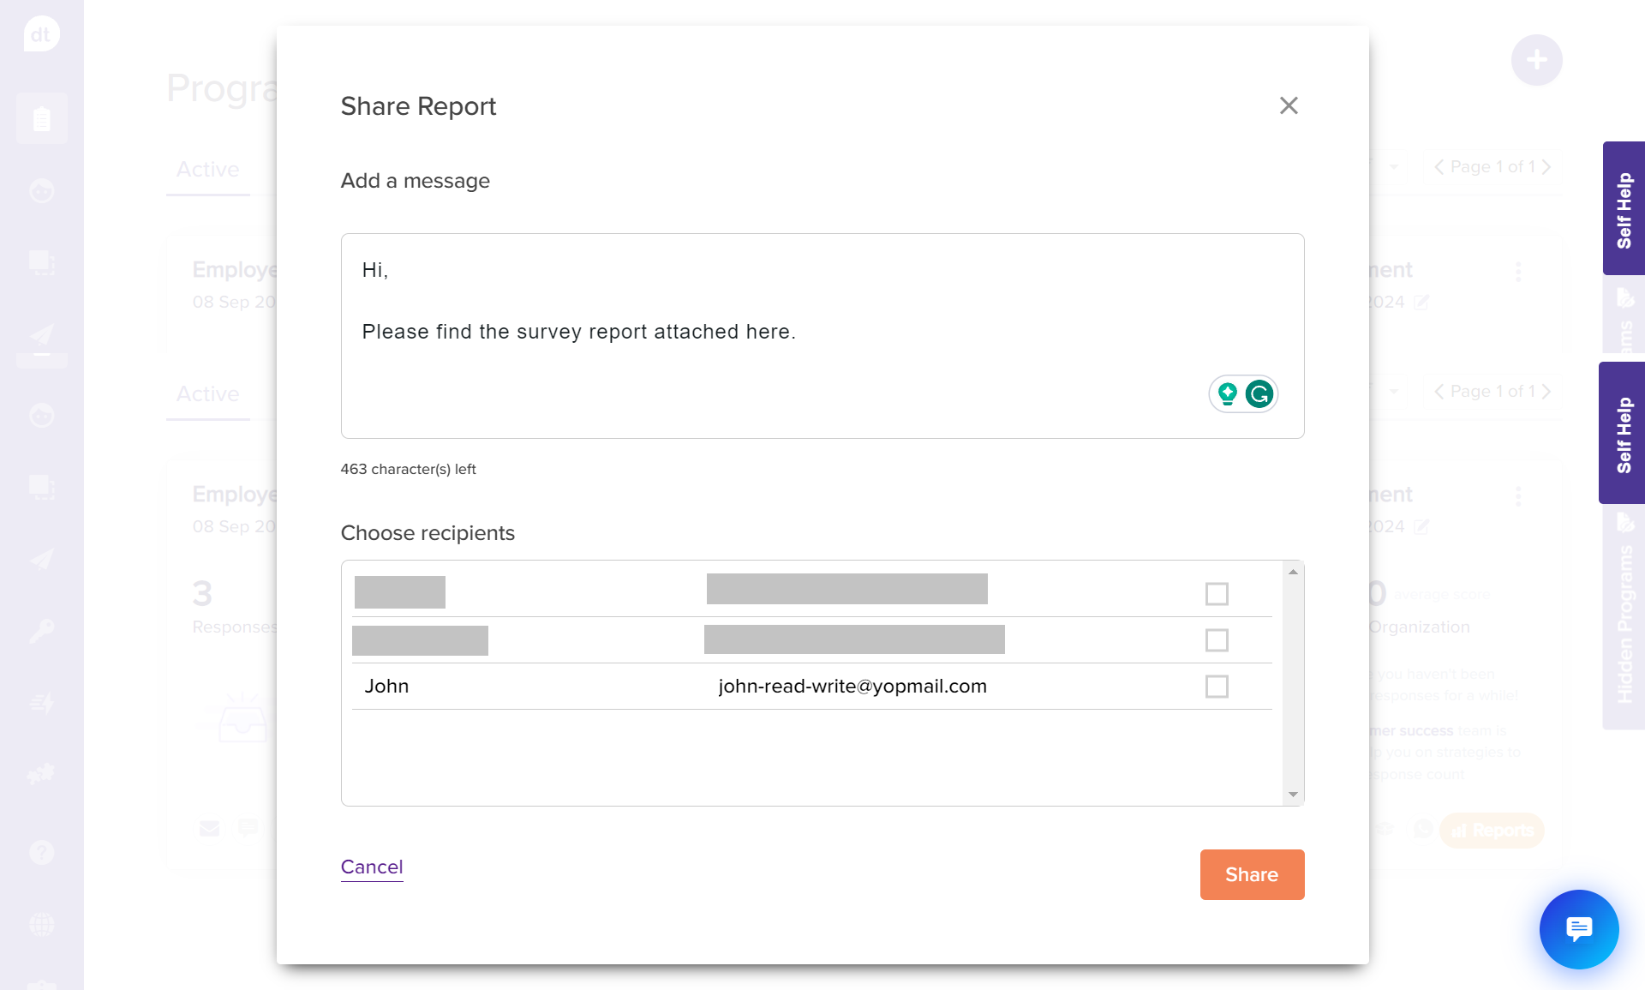Close the Share Report dialog with the X
This screenshot has height=990, width=1645.
coord(1289,105)
